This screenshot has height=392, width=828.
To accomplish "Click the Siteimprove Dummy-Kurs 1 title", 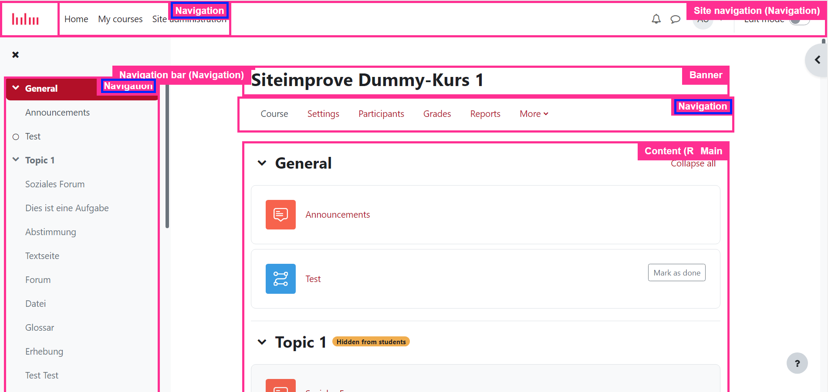I will pos(367,80).
